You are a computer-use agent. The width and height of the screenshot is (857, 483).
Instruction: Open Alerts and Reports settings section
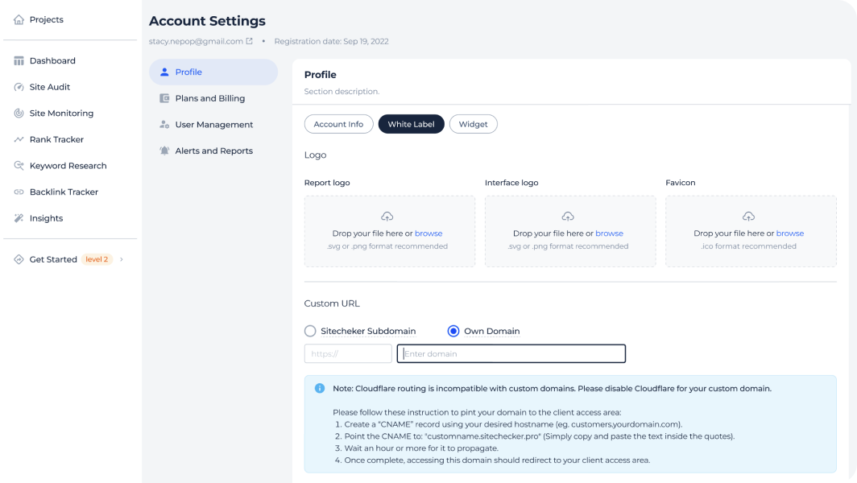213,151
